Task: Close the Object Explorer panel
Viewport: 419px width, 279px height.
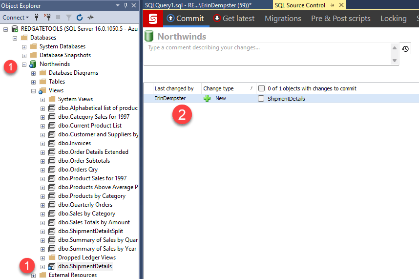Action: pos(134,5)
